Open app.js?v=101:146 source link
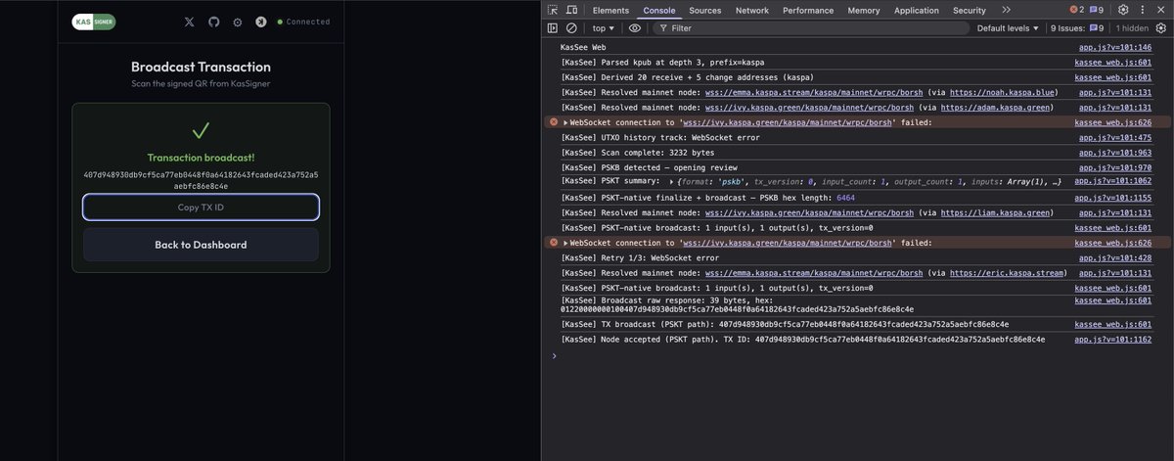1174x461 pixels. (1114, 47)
